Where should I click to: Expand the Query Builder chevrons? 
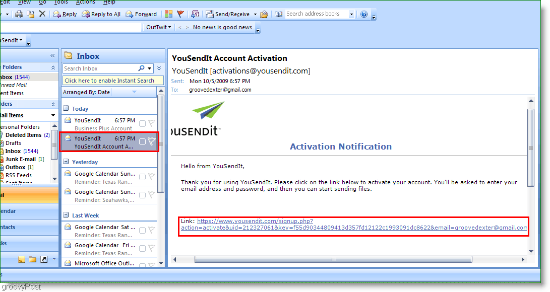click(x=159, y=68)
